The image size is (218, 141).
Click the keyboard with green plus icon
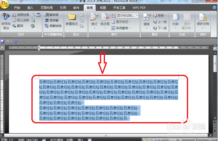click(x=33, y=20)
